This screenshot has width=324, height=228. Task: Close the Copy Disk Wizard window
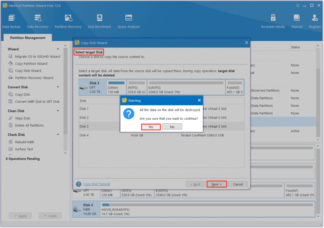pyautogui.click(x=247, y=43)
